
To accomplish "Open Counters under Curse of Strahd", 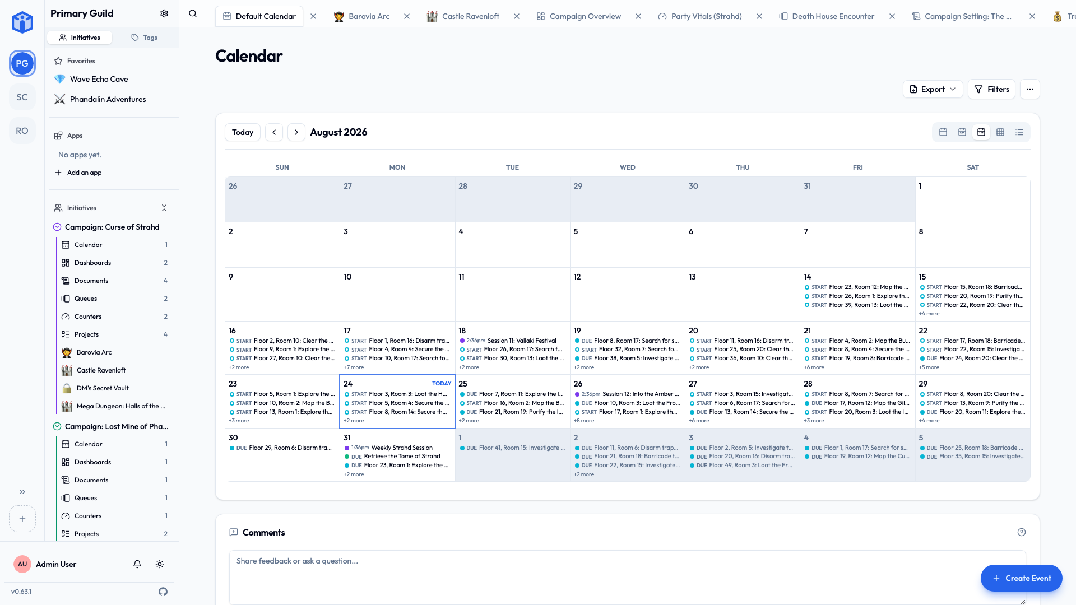I will [x=114, y=317].
